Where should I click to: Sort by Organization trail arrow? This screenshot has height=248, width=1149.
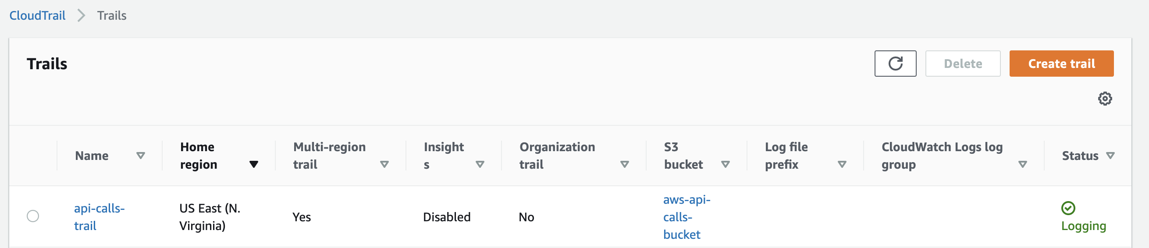point(624,165)
